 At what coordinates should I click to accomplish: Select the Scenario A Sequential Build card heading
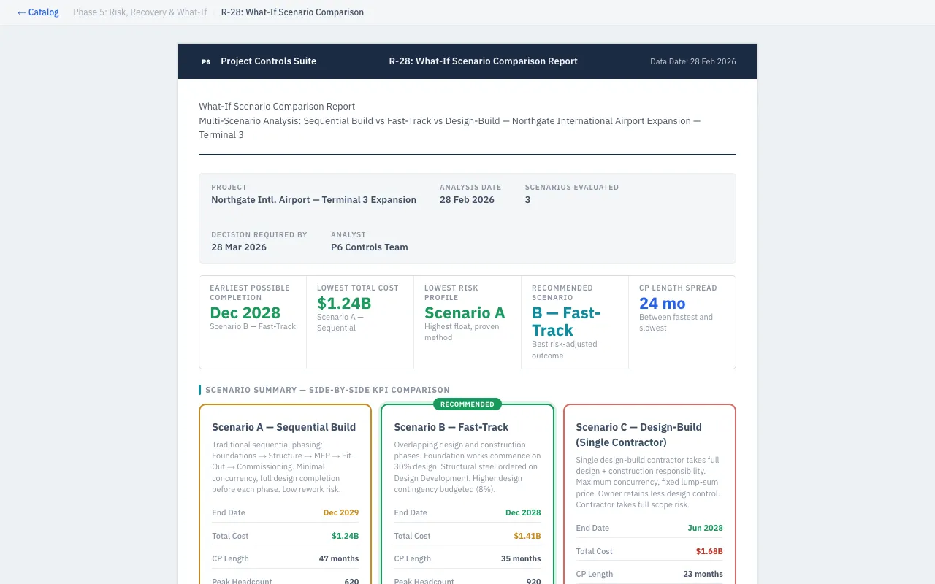pyautogui.click(x=284, y=427)
